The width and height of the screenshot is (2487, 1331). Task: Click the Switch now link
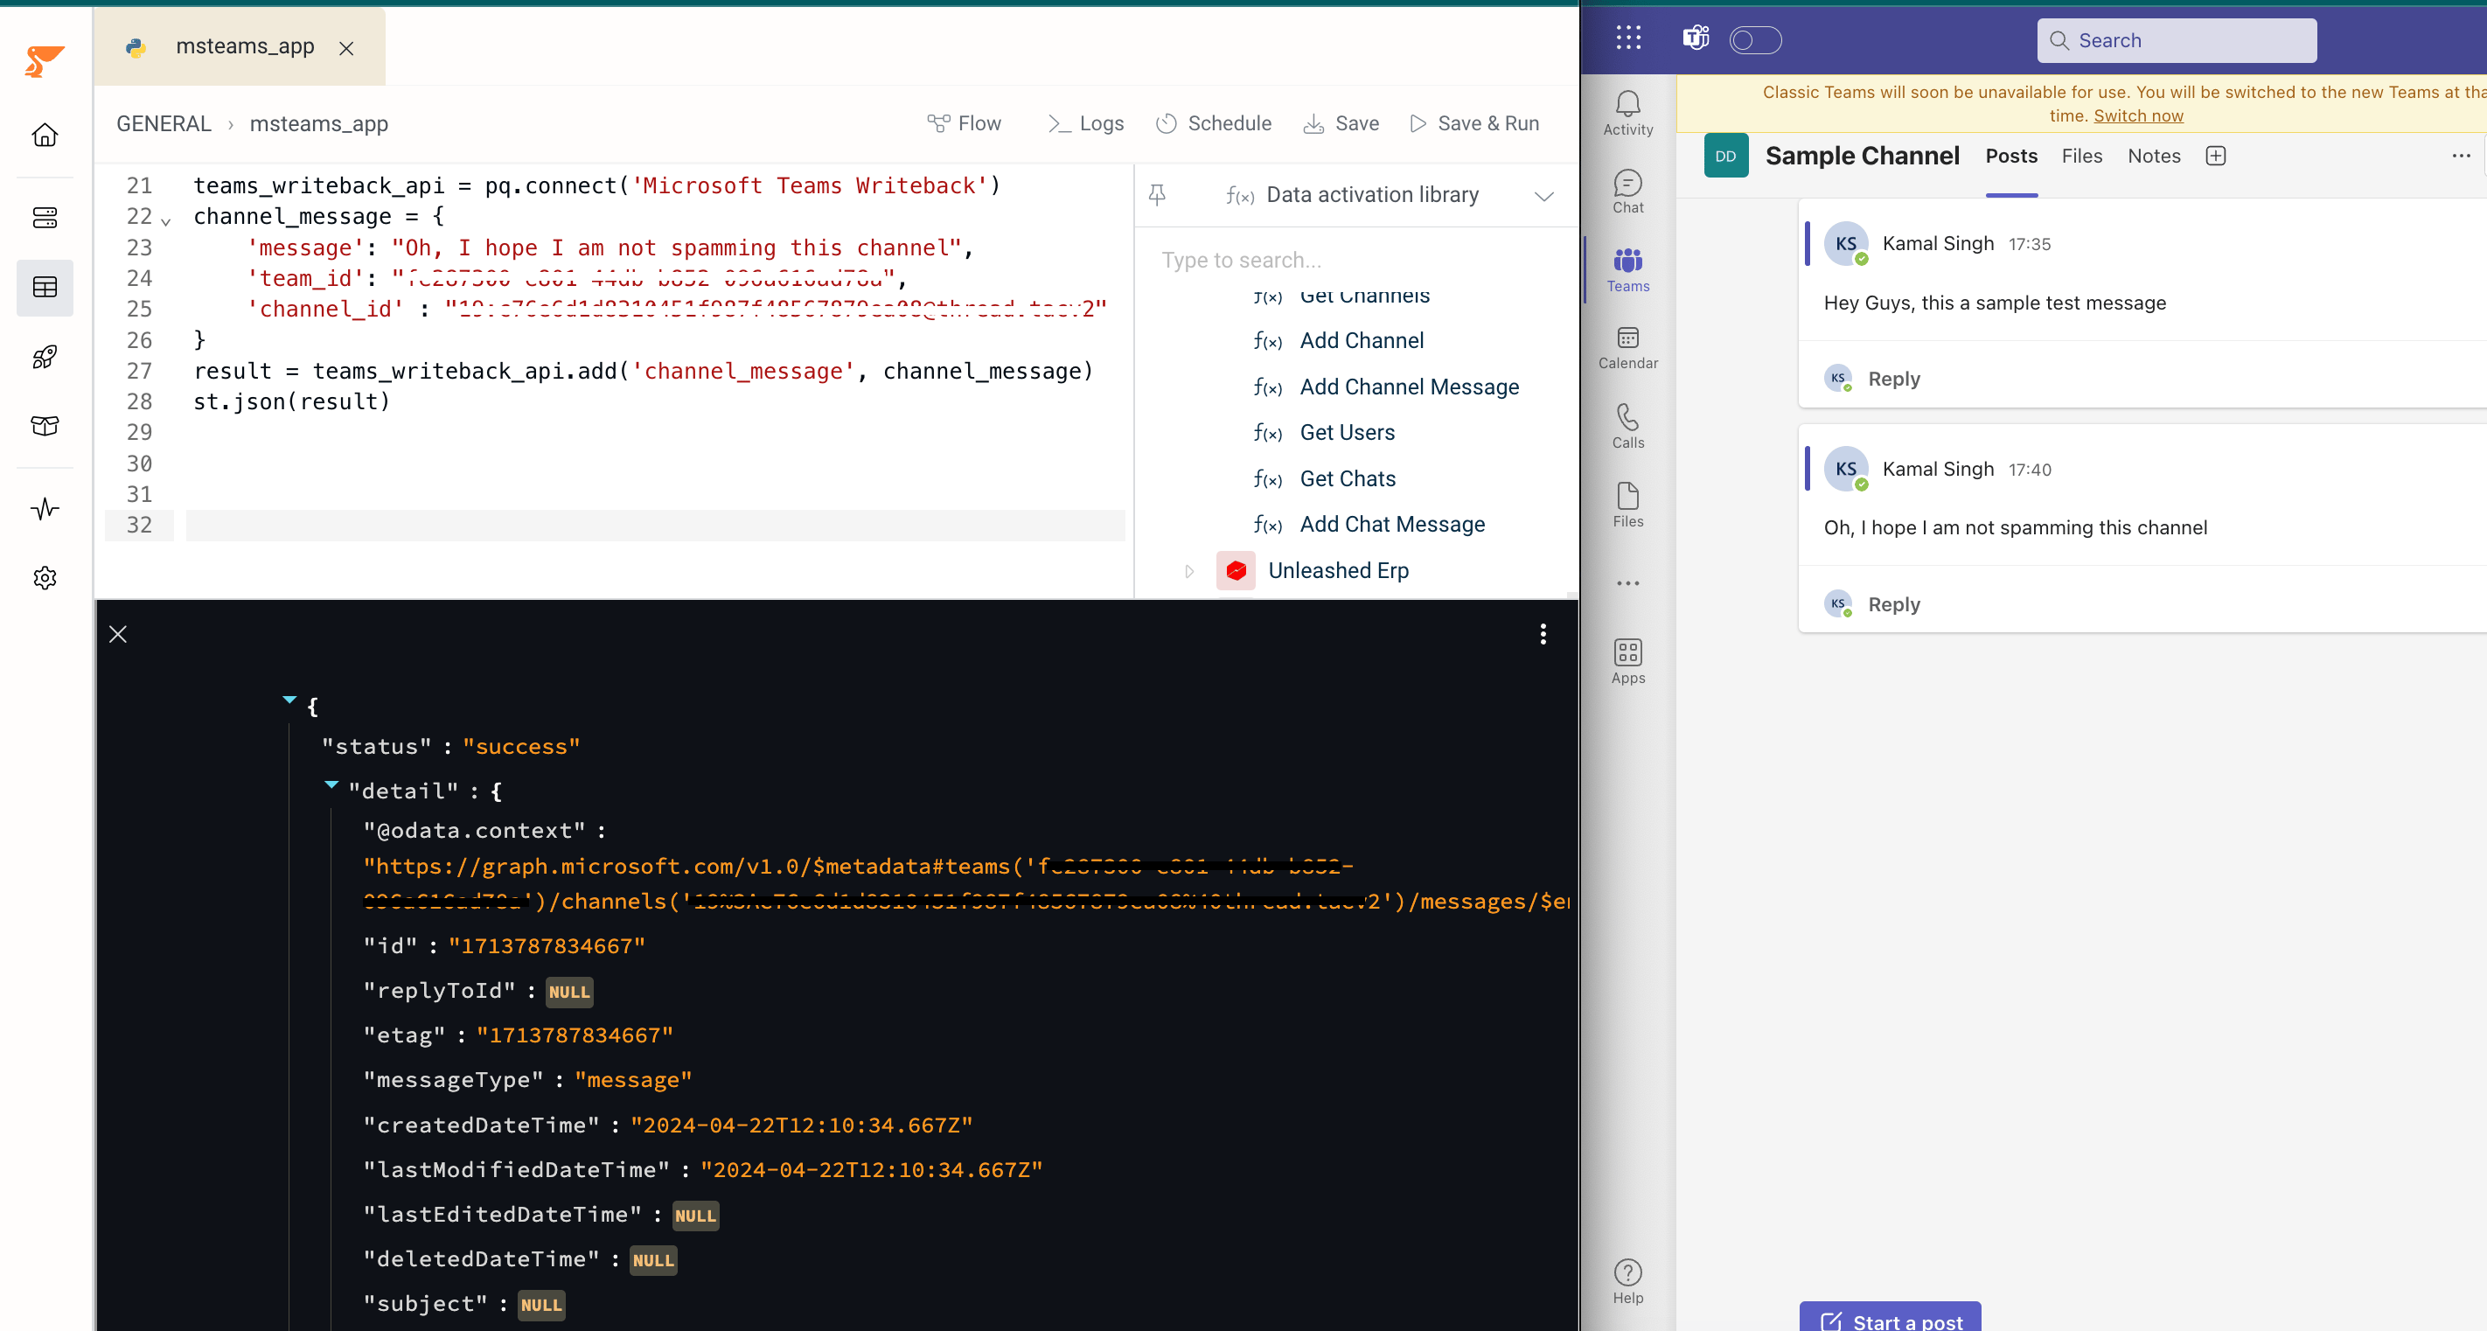point(2137,115)
